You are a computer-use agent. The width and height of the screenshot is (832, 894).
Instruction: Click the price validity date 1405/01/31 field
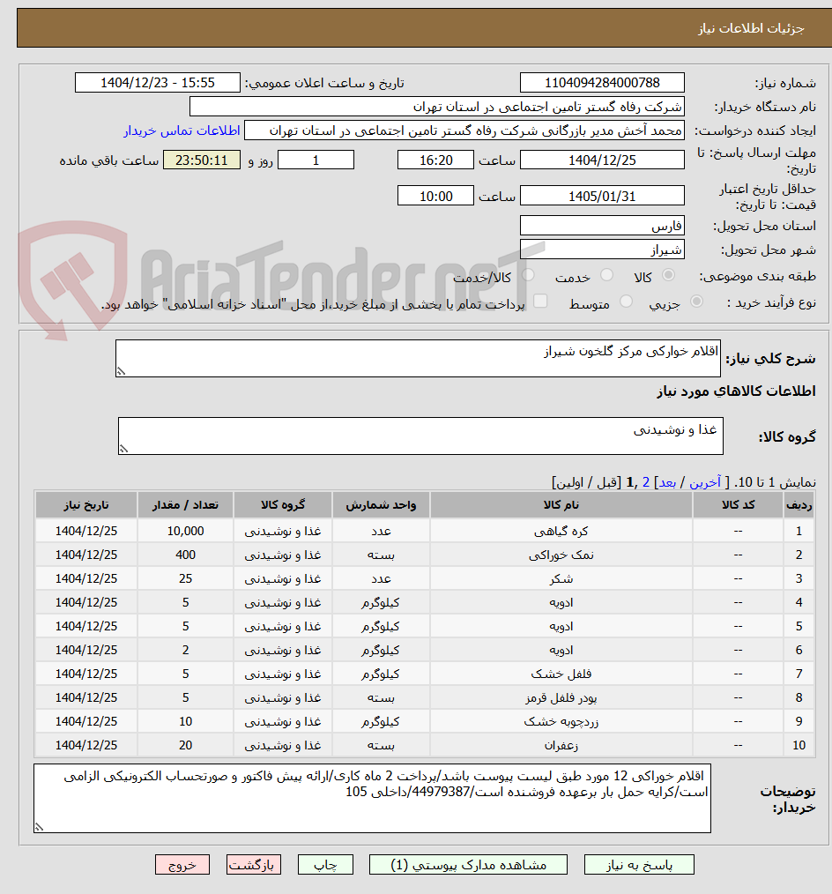[x=602, y=196]
